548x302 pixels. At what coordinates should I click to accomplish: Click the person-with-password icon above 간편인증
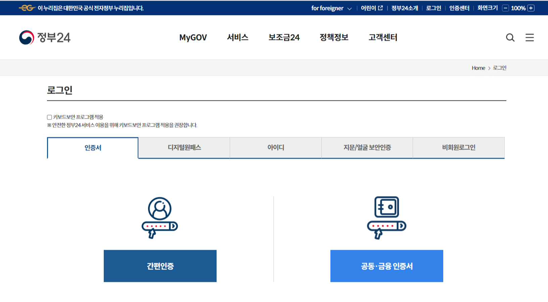(x=160, y=216)
